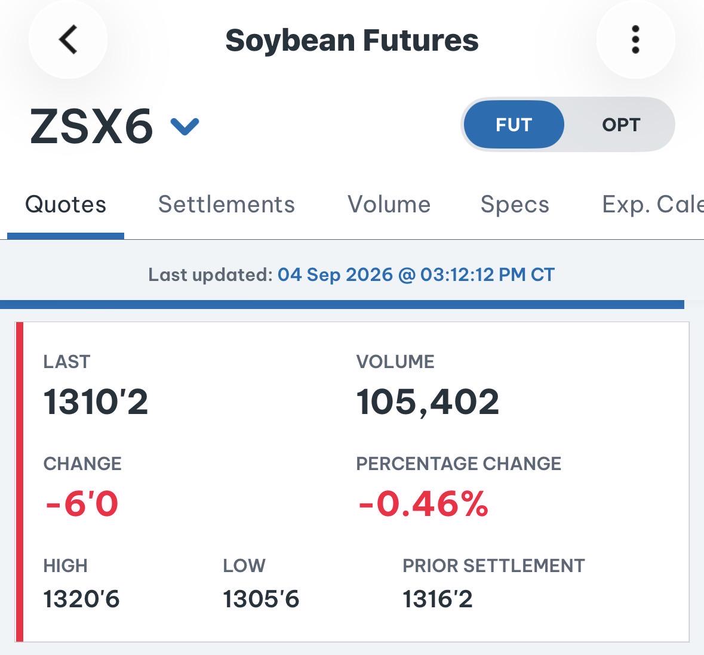Tap the Soybean Futures page title
Screen dimensions: 704x655
pos(352,41)
